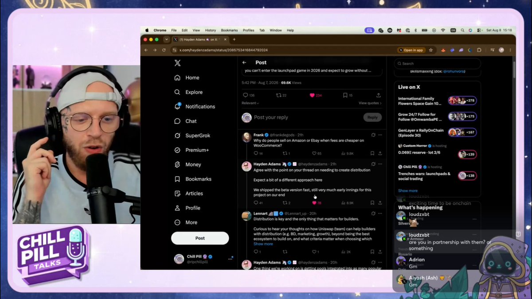Open Premium+ in the sidebar

[192, 150]
